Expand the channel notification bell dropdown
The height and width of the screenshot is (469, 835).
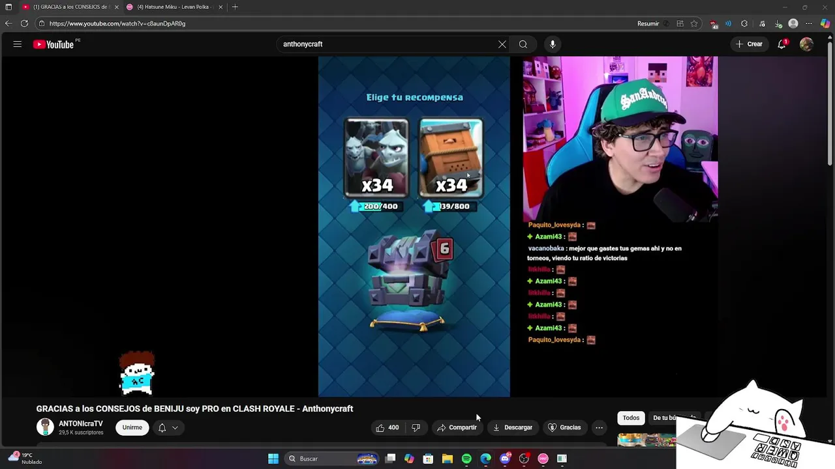[168, 427]
